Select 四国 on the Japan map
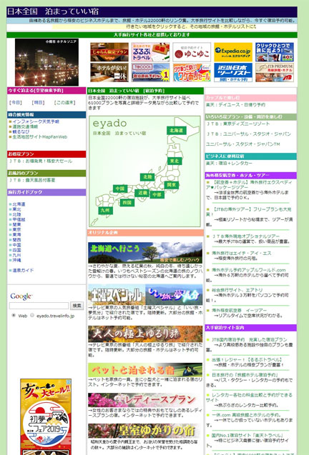The height and width of the screenshot is (455, 309). (x=127, y=203)
